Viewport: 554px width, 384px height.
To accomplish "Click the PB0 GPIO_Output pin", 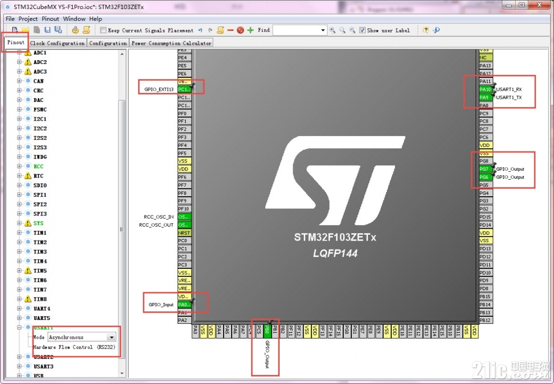I will (267, 331).
